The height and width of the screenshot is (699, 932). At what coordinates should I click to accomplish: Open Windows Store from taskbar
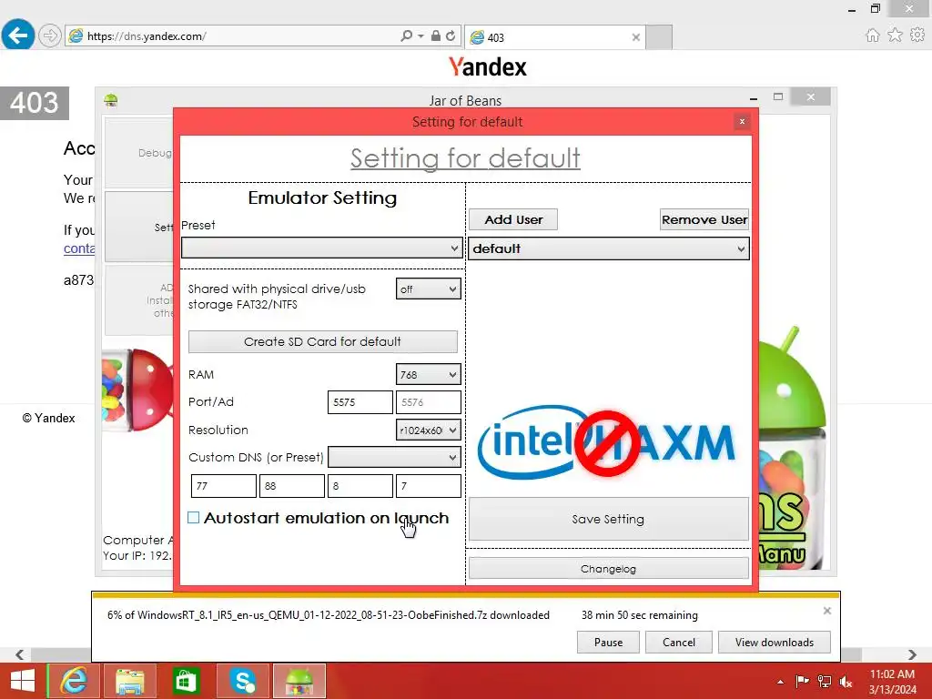(x=186, y=681)
